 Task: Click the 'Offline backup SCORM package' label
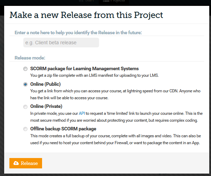[63, 129]
